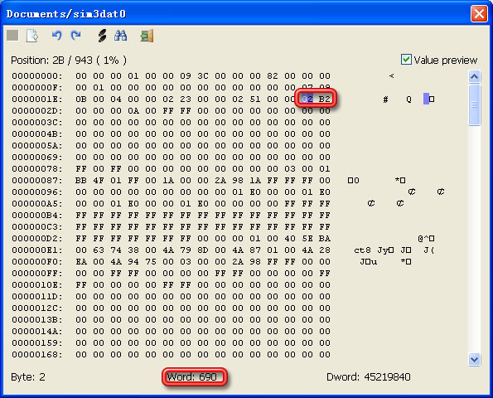This screenshot has width=493, height=398.
Task: Select the highlighted byte 02 at row 0000001E
Action: [307, 99]
